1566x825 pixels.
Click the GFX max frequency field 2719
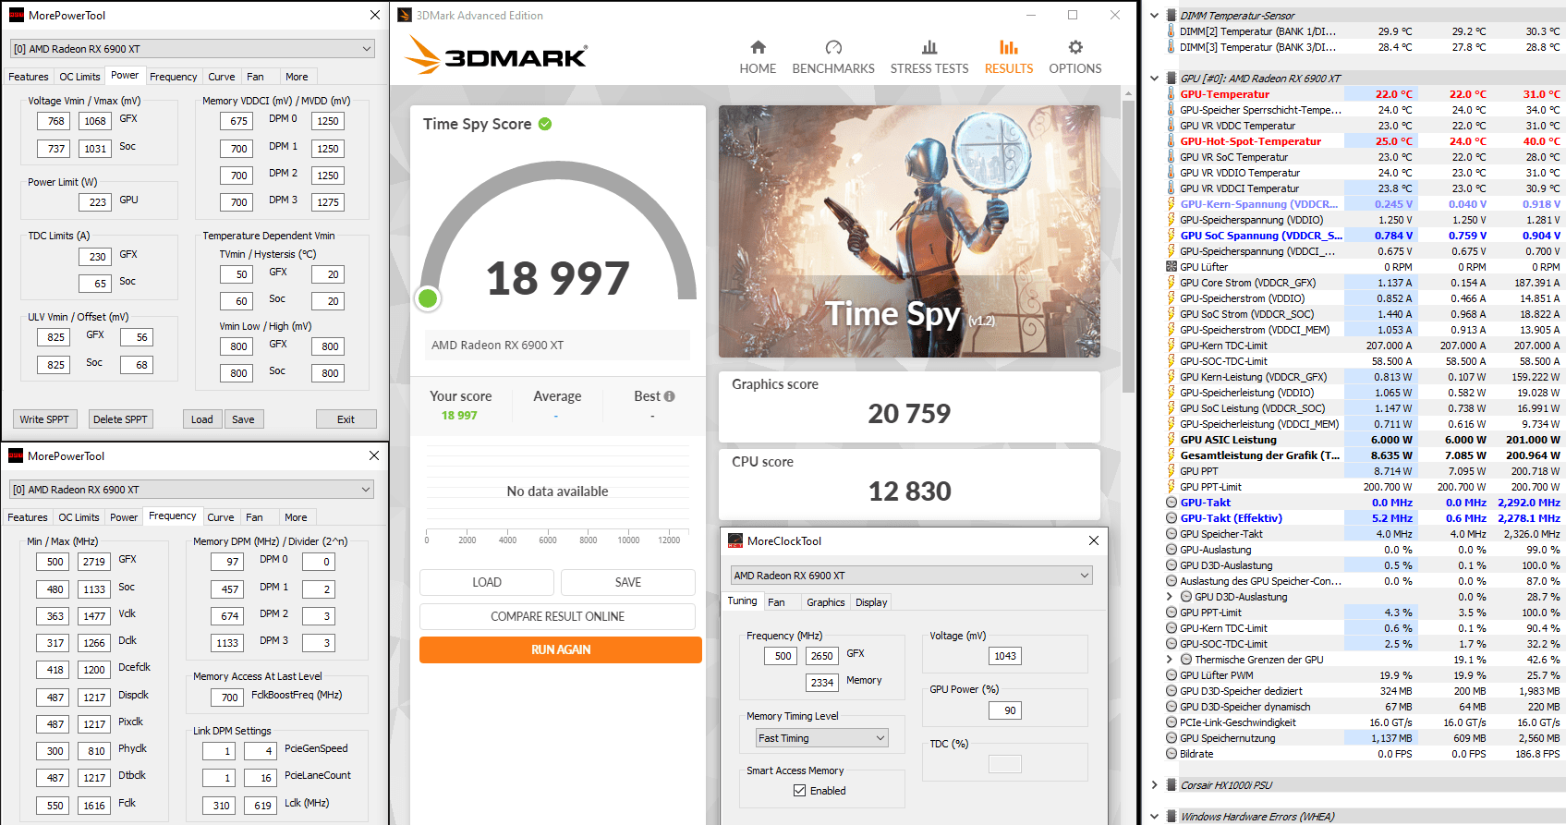click(93, 562)
